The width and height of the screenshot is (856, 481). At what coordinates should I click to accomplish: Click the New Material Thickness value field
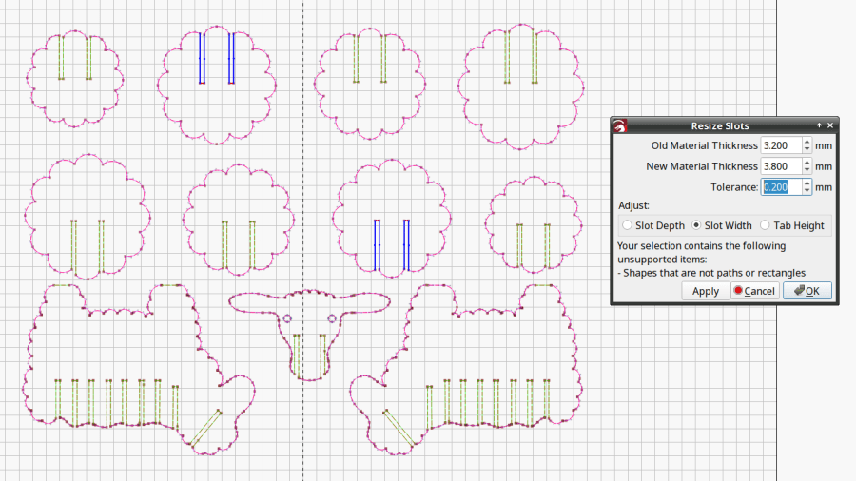pyautogui.click(x=781, y=166)
